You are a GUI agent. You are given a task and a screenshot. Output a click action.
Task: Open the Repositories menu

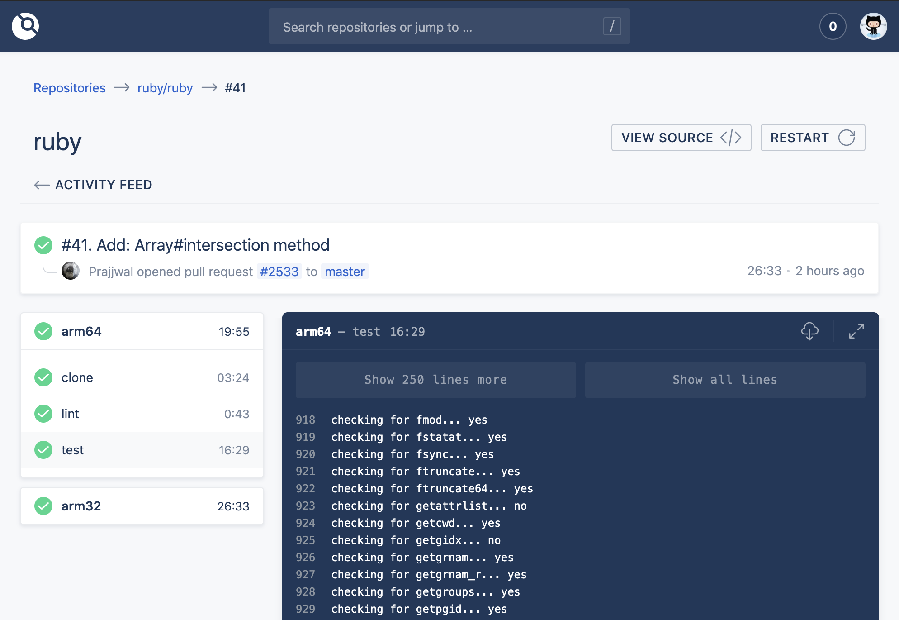point(69,87)
